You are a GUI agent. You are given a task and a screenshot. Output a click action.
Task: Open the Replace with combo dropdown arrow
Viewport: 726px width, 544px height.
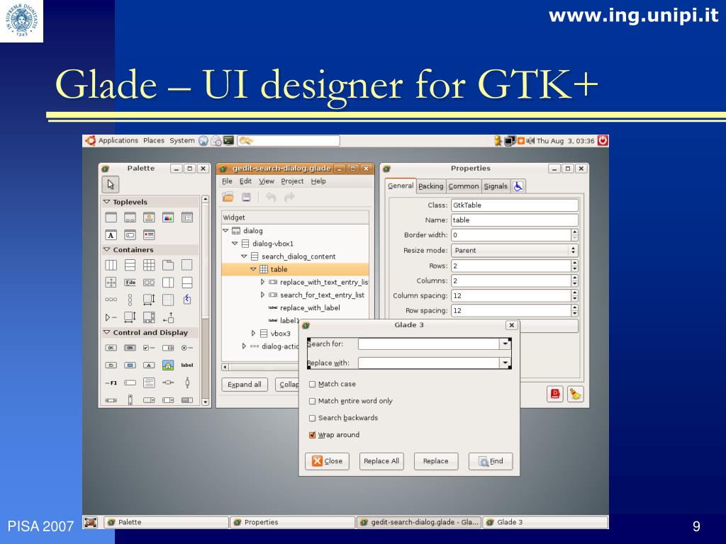(x=505, y=363)
